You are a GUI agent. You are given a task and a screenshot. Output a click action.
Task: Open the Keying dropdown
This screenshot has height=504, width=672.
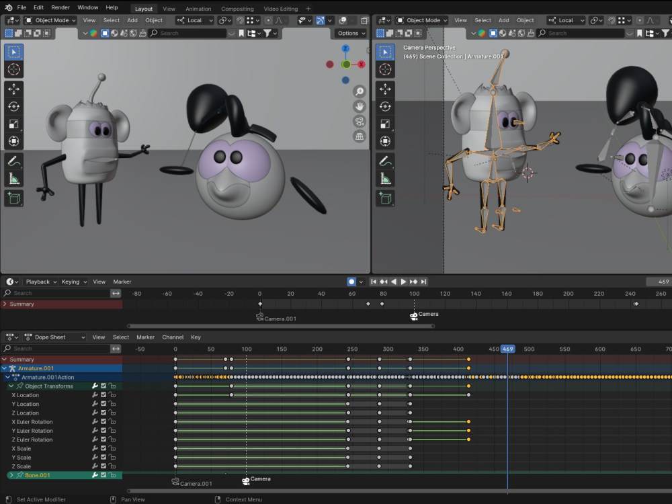click(x=74, y=282)
